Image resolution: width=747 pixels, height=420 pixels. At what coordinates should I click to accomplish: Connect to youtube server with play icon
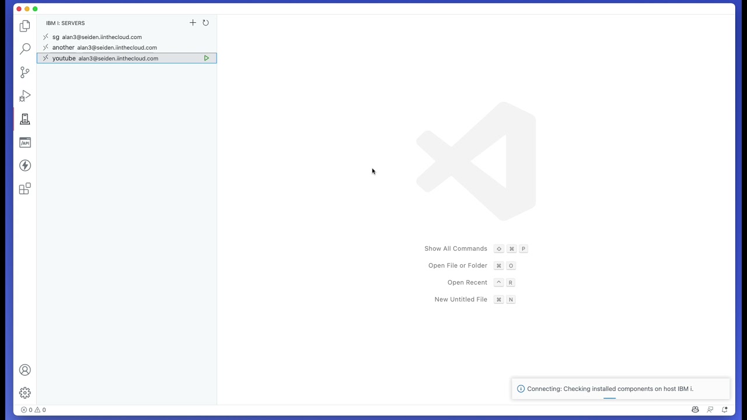pos(207,58)
